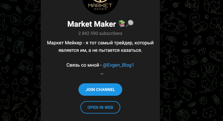Viewport: 223px width, 121px height.
Task: Open the @Evgen_Blog1 contact link
Action: [x=118, y=65]
